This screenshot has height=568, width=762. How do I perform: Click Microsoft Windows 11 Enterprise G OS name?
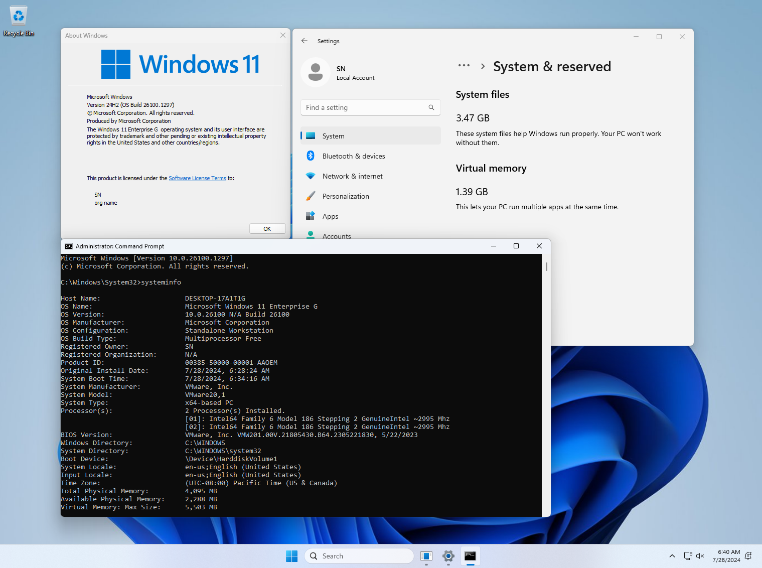point(251,307)
